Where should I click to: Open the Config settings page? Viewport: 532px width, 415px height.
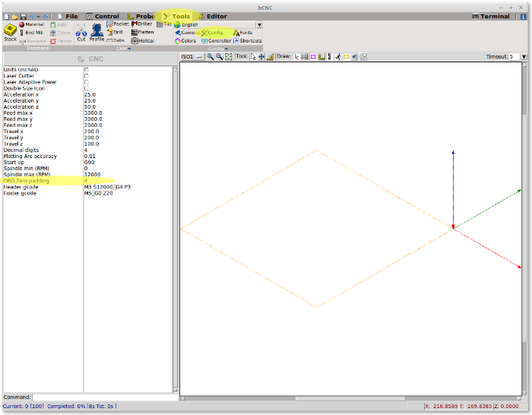point(212,33)
